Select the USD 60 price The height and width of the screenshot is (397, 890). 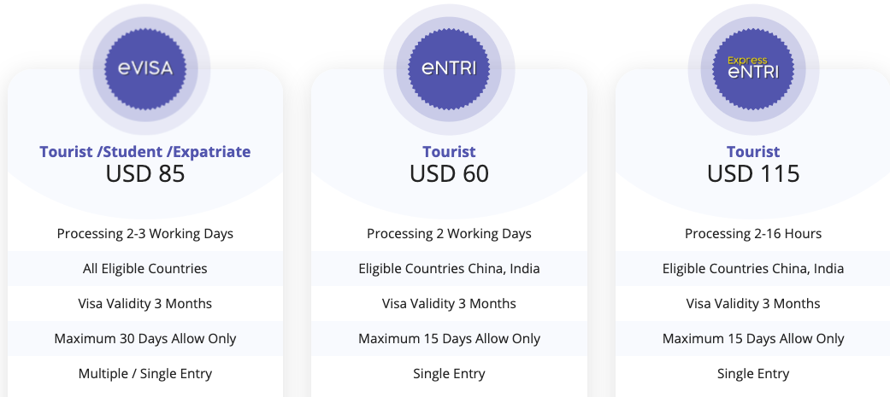[x=449, y=173]
